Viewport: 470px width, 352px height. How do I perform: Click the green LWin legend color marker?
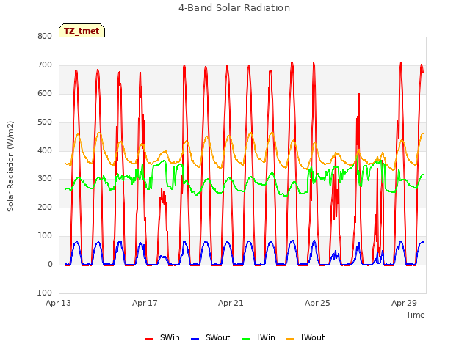(247, 339)
